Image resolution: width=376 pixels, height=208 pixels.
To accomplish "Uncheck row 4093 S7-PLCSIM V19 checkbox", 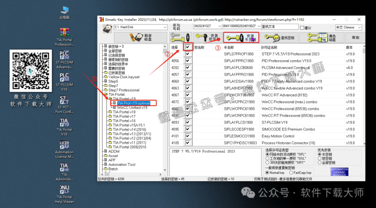I will 188,122.
